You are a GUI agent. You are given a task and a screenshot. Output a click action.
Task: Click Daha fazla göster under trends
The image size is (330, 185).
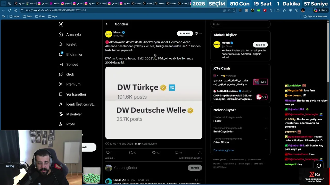pyautogui.click(x=224, y=150)
